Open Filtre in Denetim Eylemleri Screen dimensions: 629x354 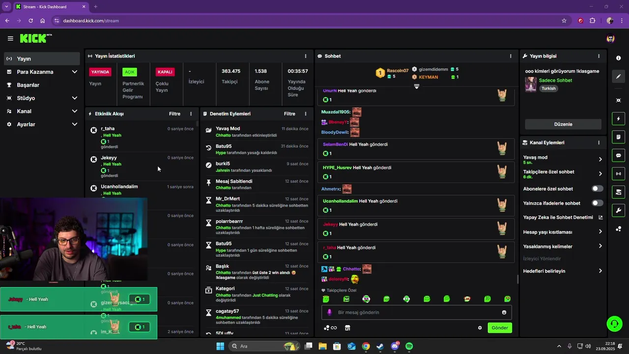289,114
